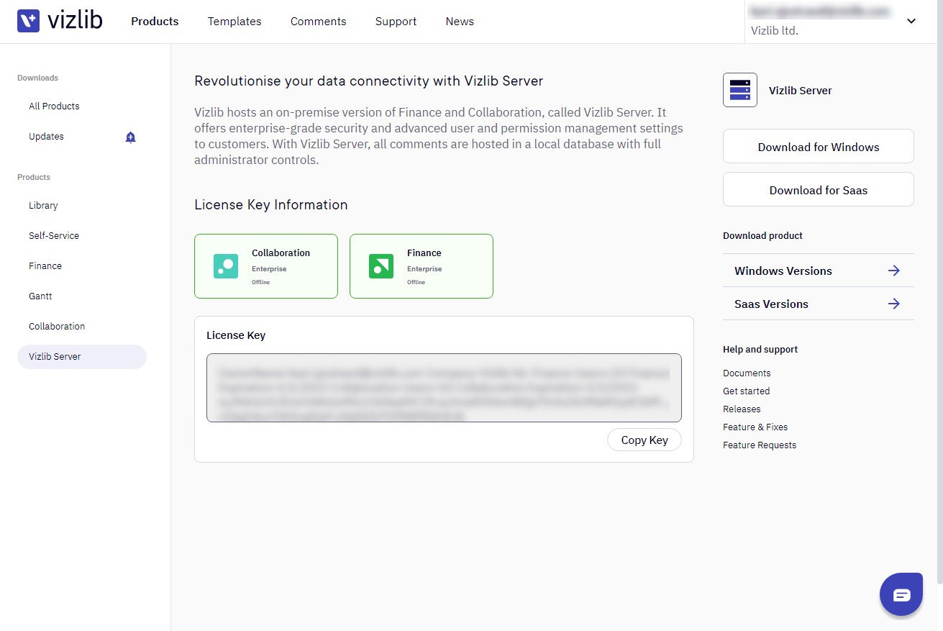
Task: Select the Finance Enterprise license card
Action: pyautogui.click(x=422, y=266)
